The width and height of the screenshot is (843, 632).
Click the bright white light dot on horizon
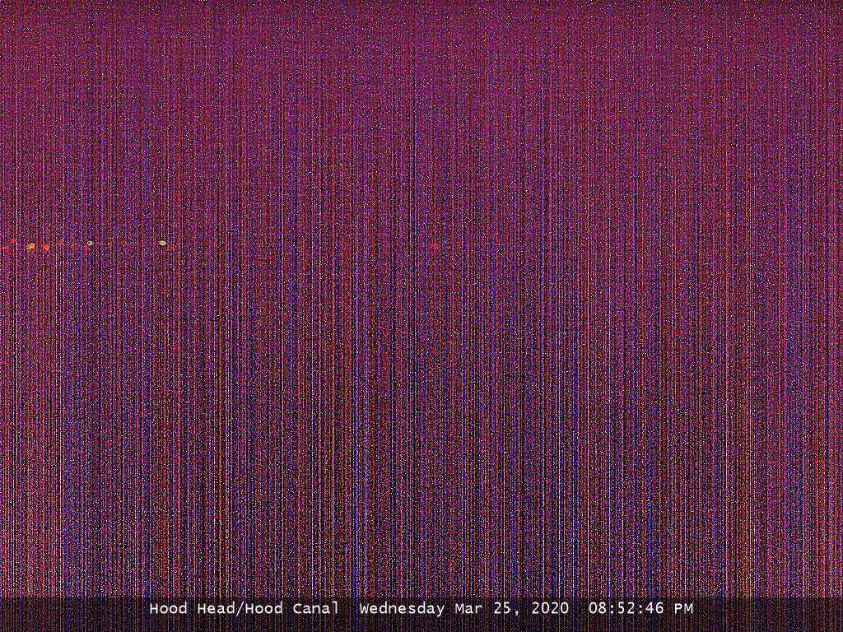[x=162, y=244]
